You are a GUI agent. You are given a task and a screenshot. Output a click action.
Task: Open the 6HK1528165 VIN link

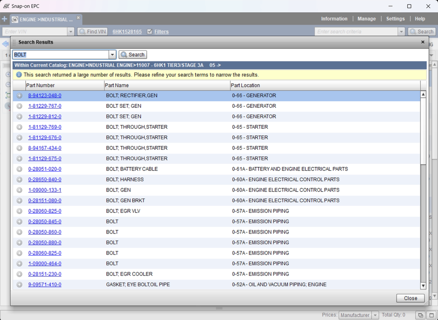click(127, 32)
